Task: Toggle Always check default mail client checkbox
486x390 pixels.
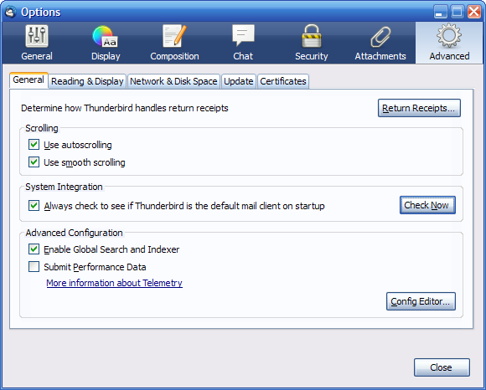Action: tap(34, 206)
